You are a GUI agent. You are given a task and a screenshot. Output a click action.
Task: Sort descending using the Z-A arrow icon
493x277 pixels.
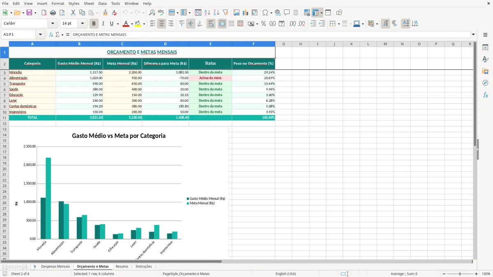[x=217, y=13]
